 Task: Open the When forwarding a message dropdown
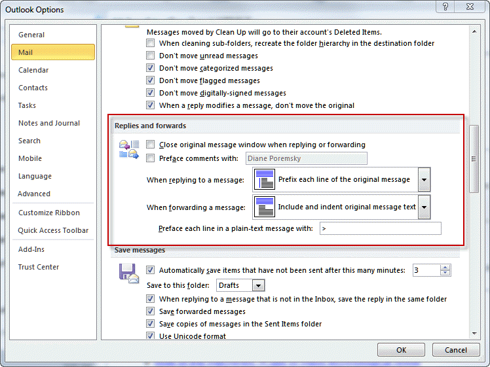(x=424, y=207)
